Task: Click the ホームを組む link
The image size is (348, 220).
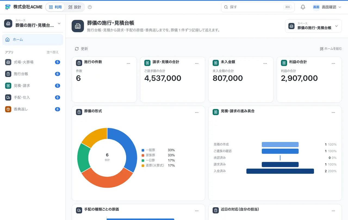Action: click(331, 49)
